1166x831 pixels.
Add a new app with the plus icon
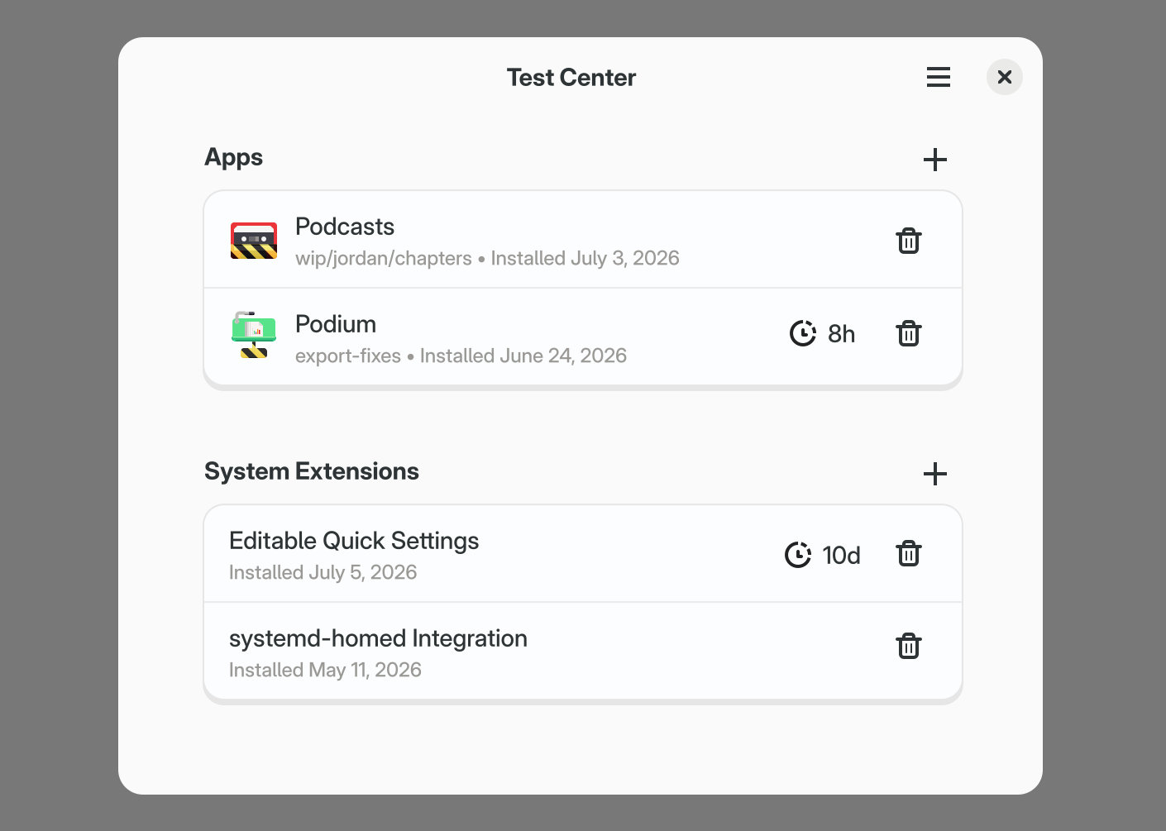pyautogui.click(x=934, y=160)
